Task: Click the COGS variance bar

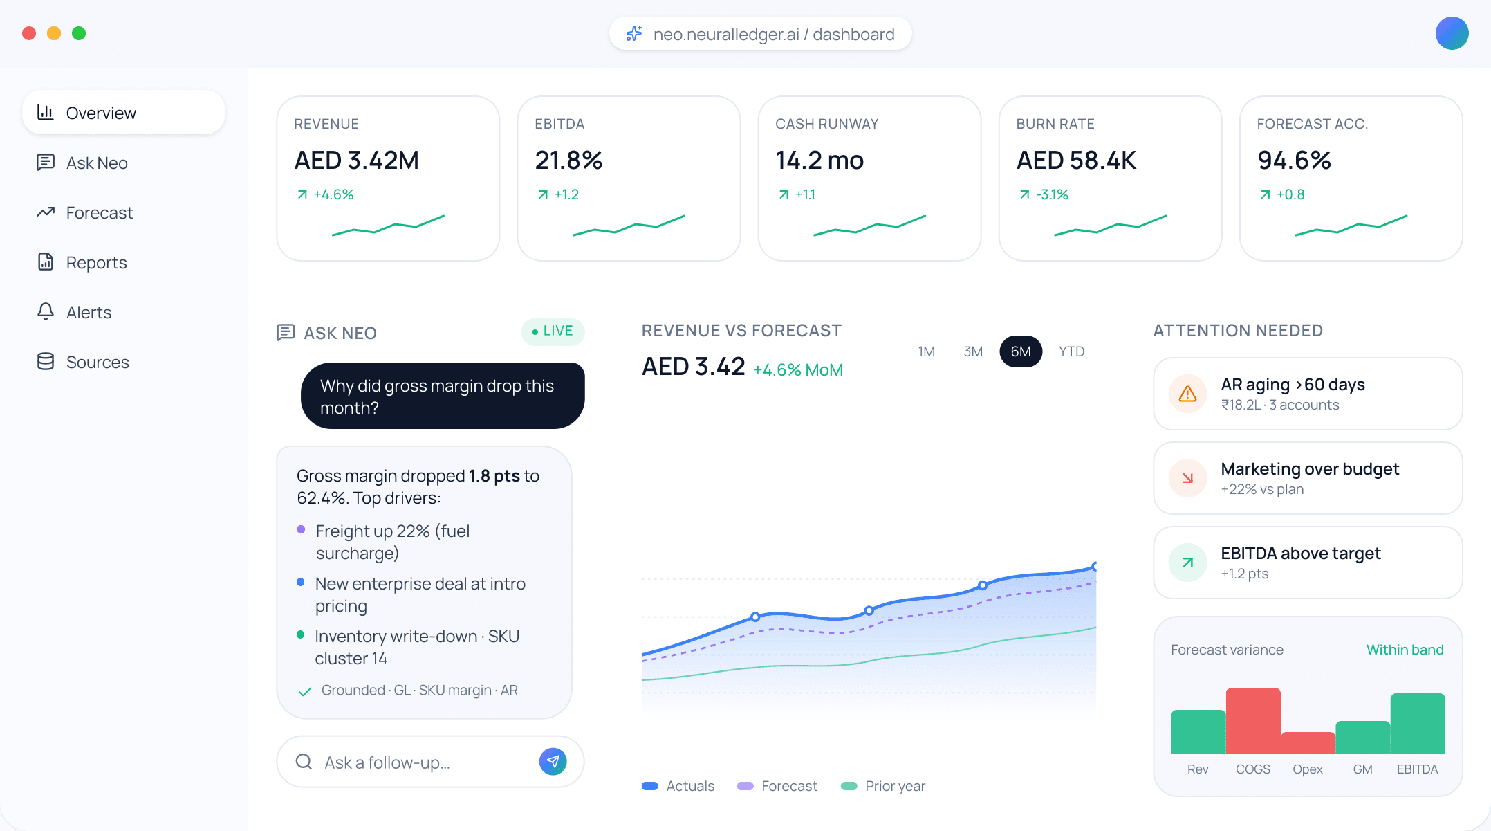Action: pos(1253,721)
